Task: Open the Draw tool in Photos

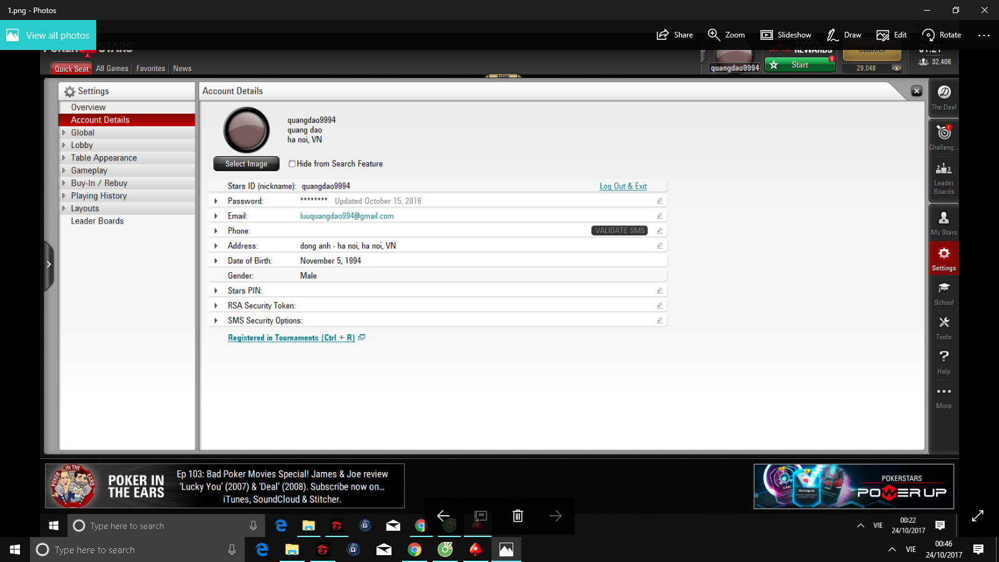Action: [x=844, y=35]
